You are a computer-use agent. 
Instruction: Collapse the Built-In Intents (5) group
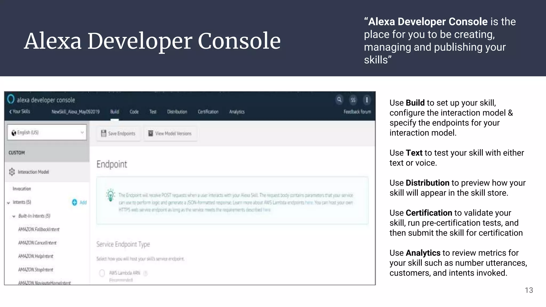[14, 216]
